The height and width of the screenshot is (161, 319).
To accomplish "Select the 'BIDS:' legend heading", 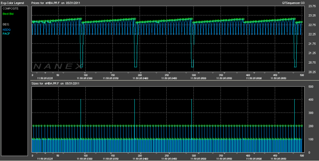I will (6, 24).
